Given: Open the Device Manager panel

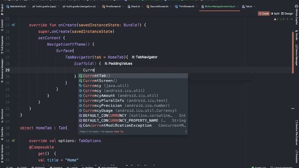Looking at the screenshot, I should click(x=297, y=55).
